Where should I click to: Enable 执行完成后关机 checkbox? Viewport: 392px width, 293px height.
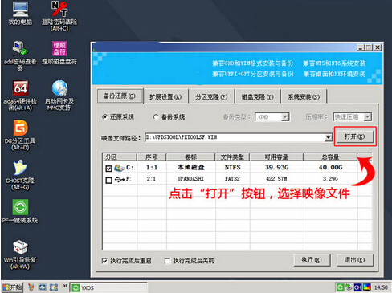pos(167,261)
